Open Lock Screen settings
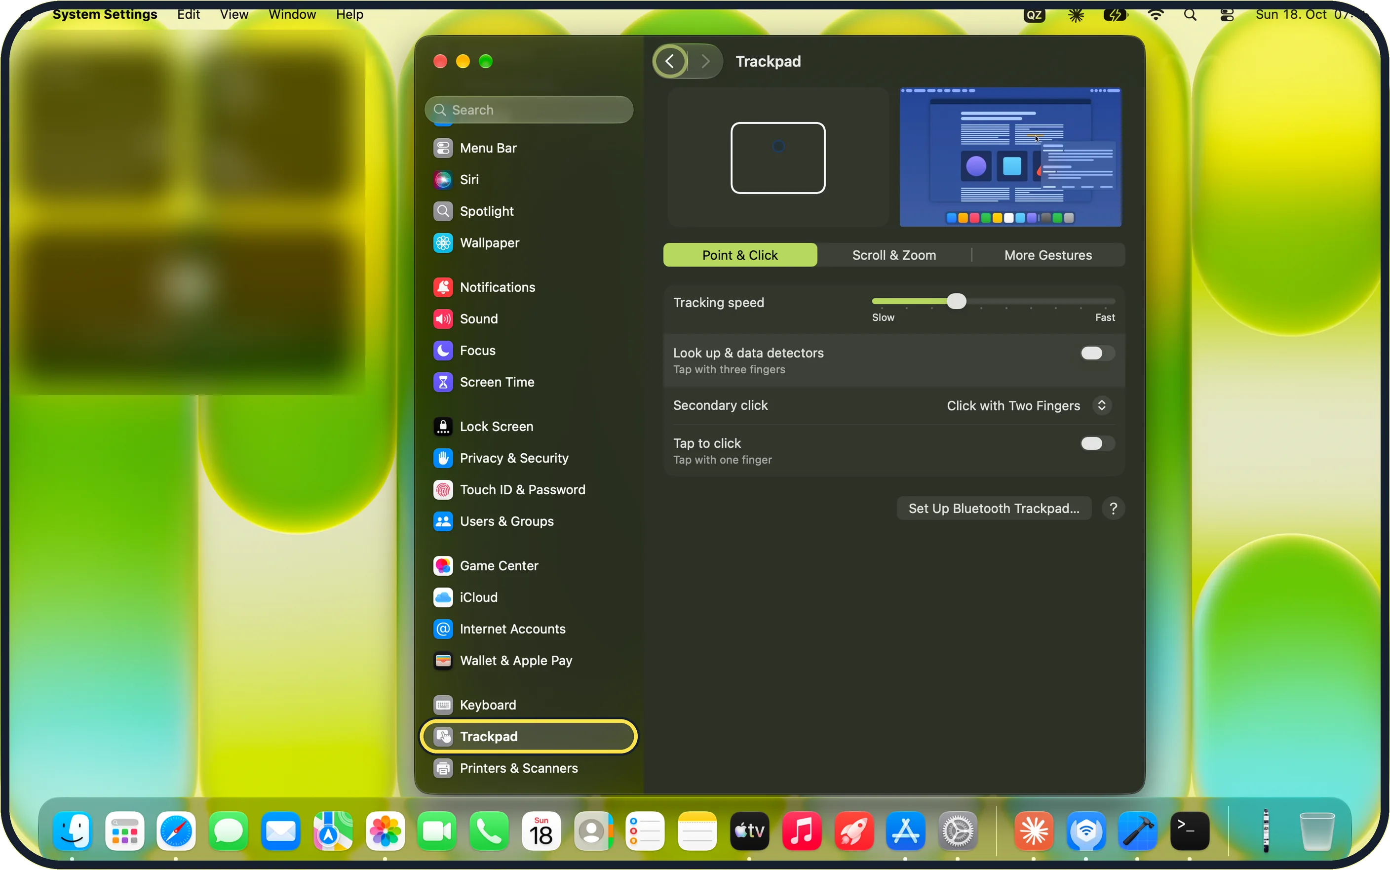 [x=529, y=427]
